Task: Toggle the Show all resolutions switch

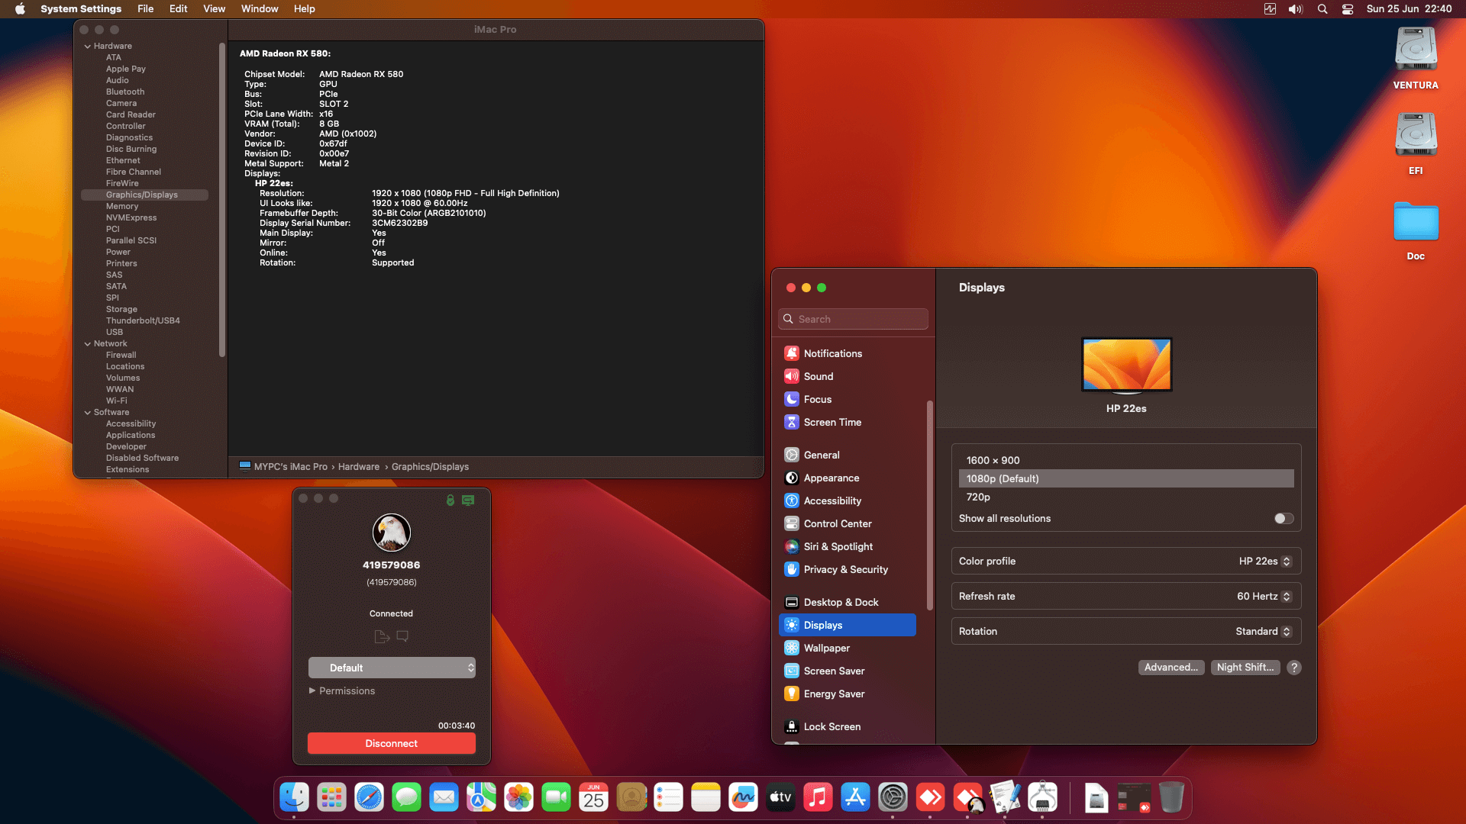Action: tap(1284, 519)
